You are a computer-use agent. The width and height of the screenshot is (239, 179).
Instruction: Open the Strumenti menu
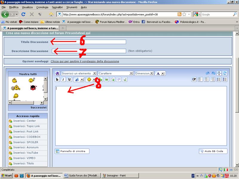(x=72, y=7)
